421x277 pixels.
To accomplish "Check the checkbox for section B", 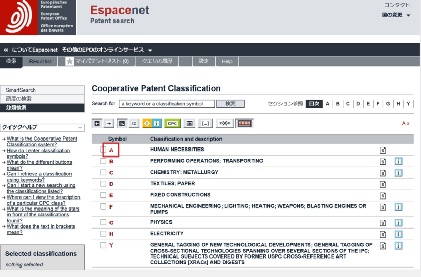I will [x=103, y=161].
